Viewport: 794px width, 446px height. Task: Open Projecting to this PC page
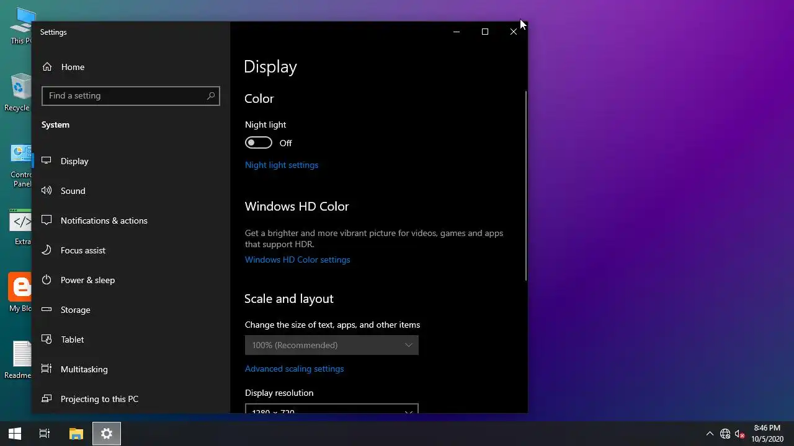[130, 399]
